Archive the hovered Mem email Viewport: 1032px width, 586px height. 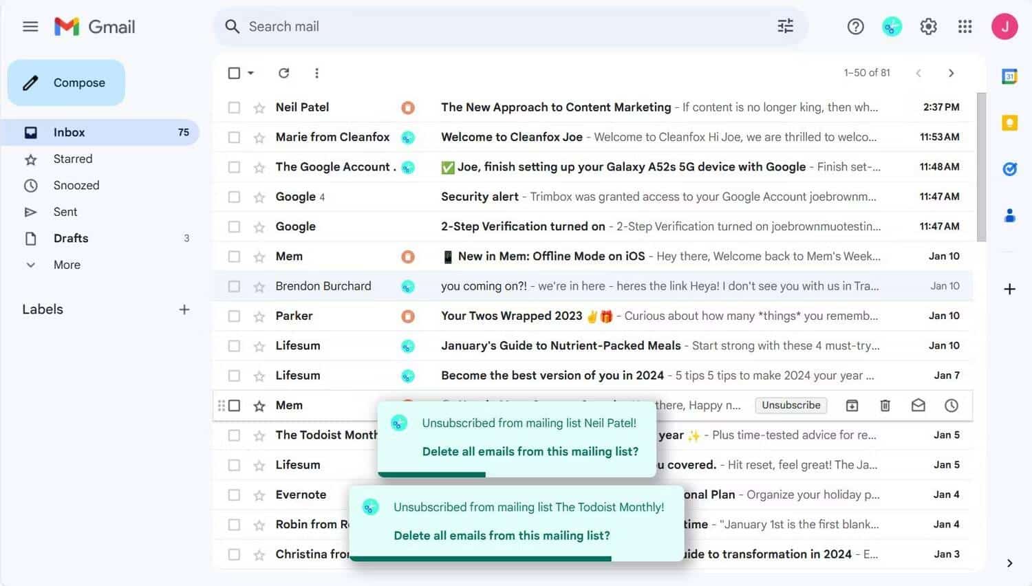coord(852,406)
